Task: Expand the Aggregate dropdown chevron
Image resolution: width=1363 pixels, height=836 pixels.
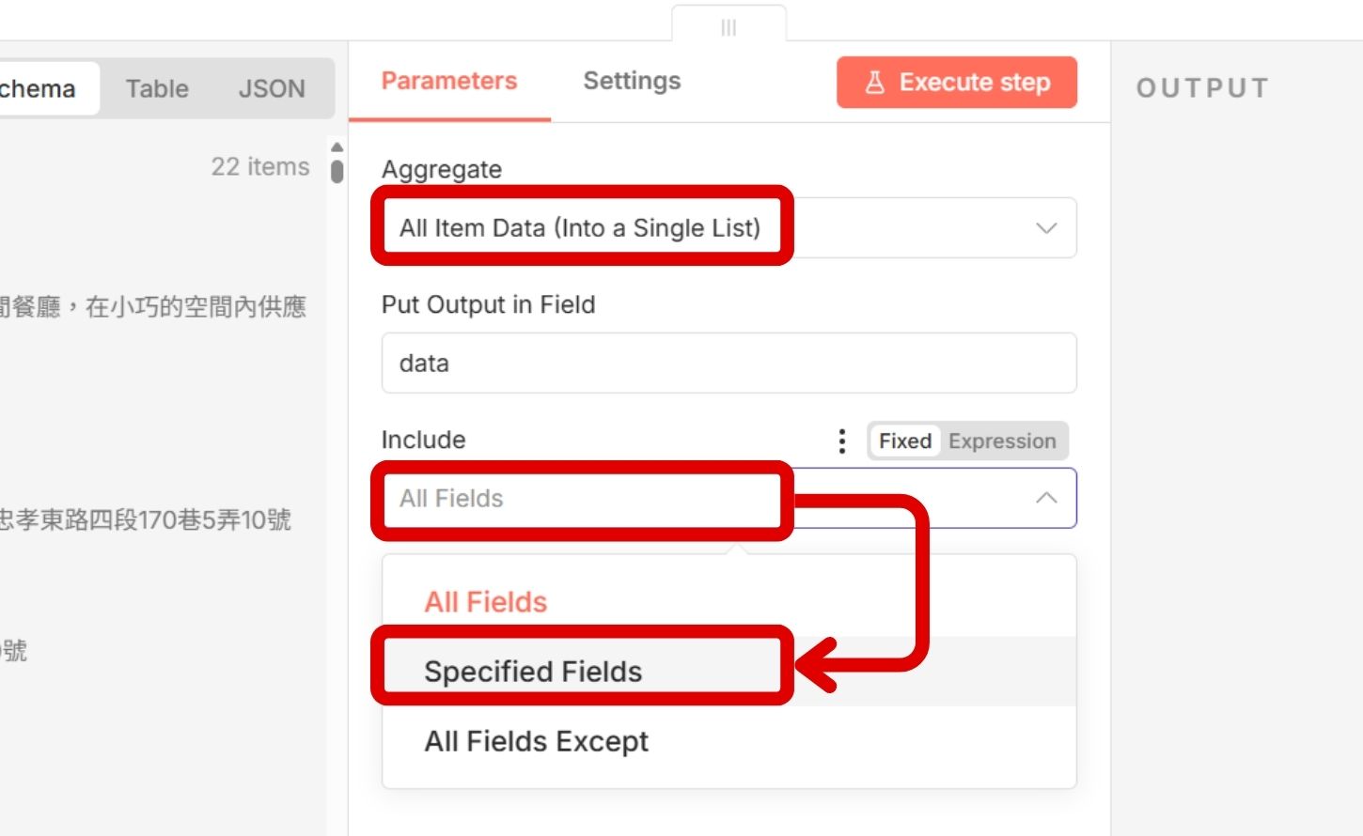Action: click(x=1046, y=228)
